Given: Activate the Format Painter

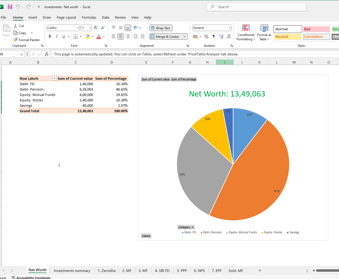Looking at the screenshot, I should pos(27,40).
